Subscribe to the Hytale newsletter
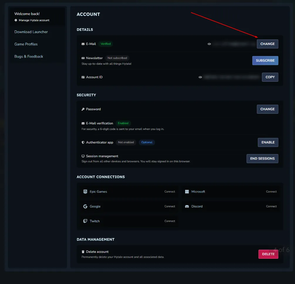Screen dimensions: 295x284 pyautogui.click(x=265, y=61)
